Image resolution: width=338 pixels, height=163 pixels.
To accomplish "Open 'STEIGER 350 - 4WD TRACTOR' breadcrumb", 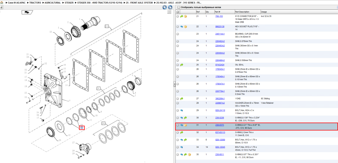I will [x=100, y=3].
